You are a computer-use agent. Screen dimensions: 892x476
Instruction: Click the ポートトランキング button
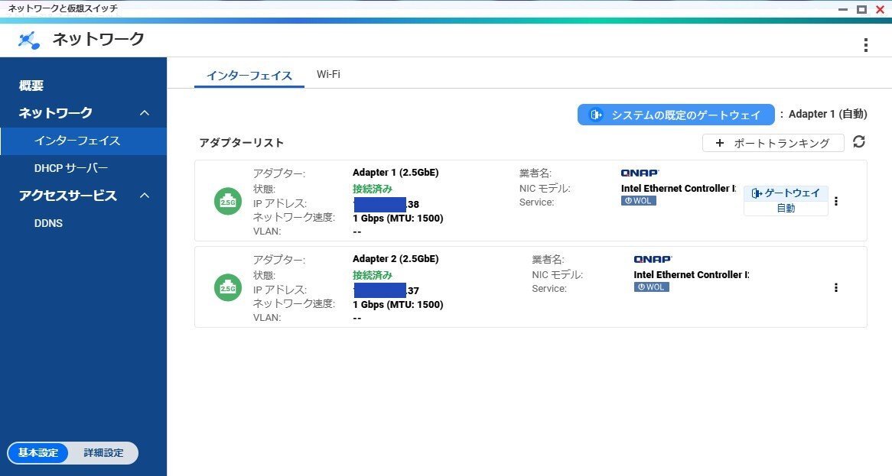coord(773,142)
